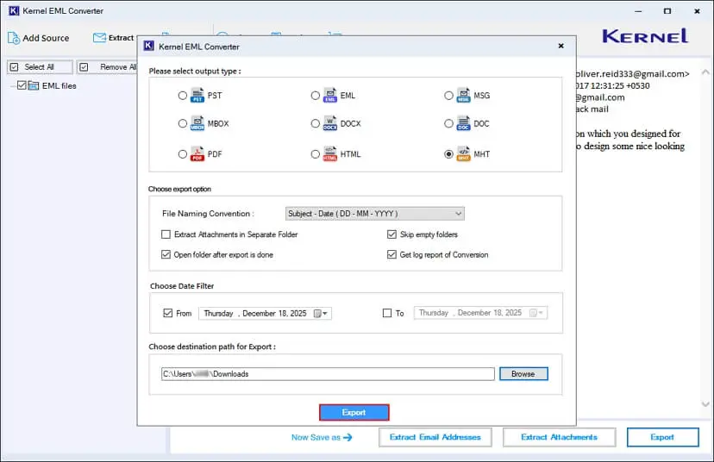Click Browse to choose destination path

point(523,374)
